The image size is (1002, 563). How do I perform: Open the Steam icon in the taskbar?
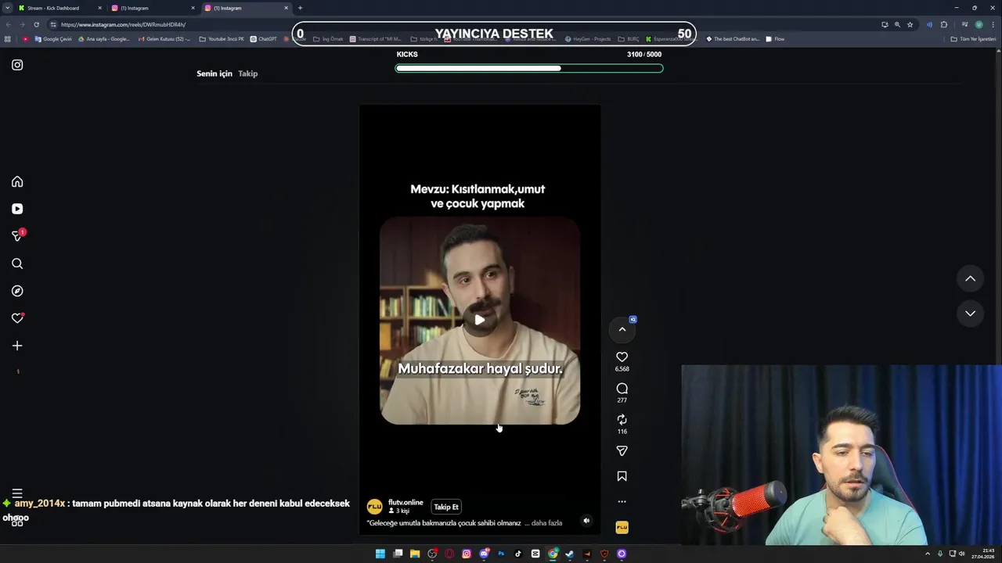tap(569, 554)
